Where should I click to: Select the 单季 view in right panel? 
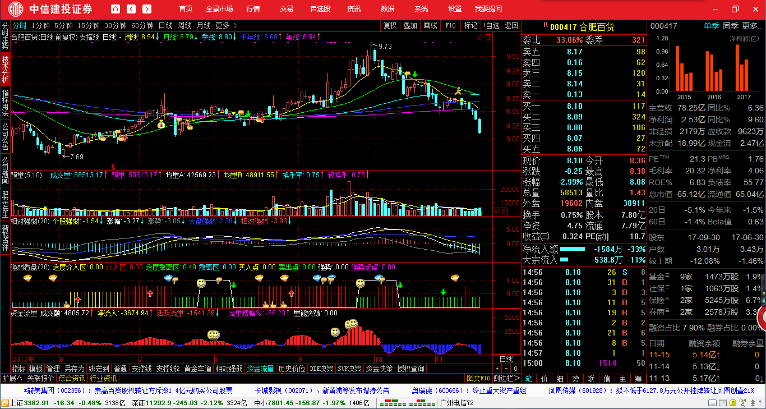712,26
